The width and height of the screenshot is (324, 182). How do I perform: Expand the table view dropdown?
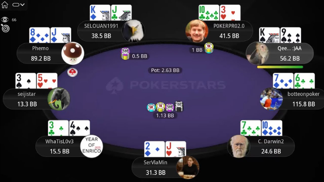pyautogui.click(x=18, y=5)
